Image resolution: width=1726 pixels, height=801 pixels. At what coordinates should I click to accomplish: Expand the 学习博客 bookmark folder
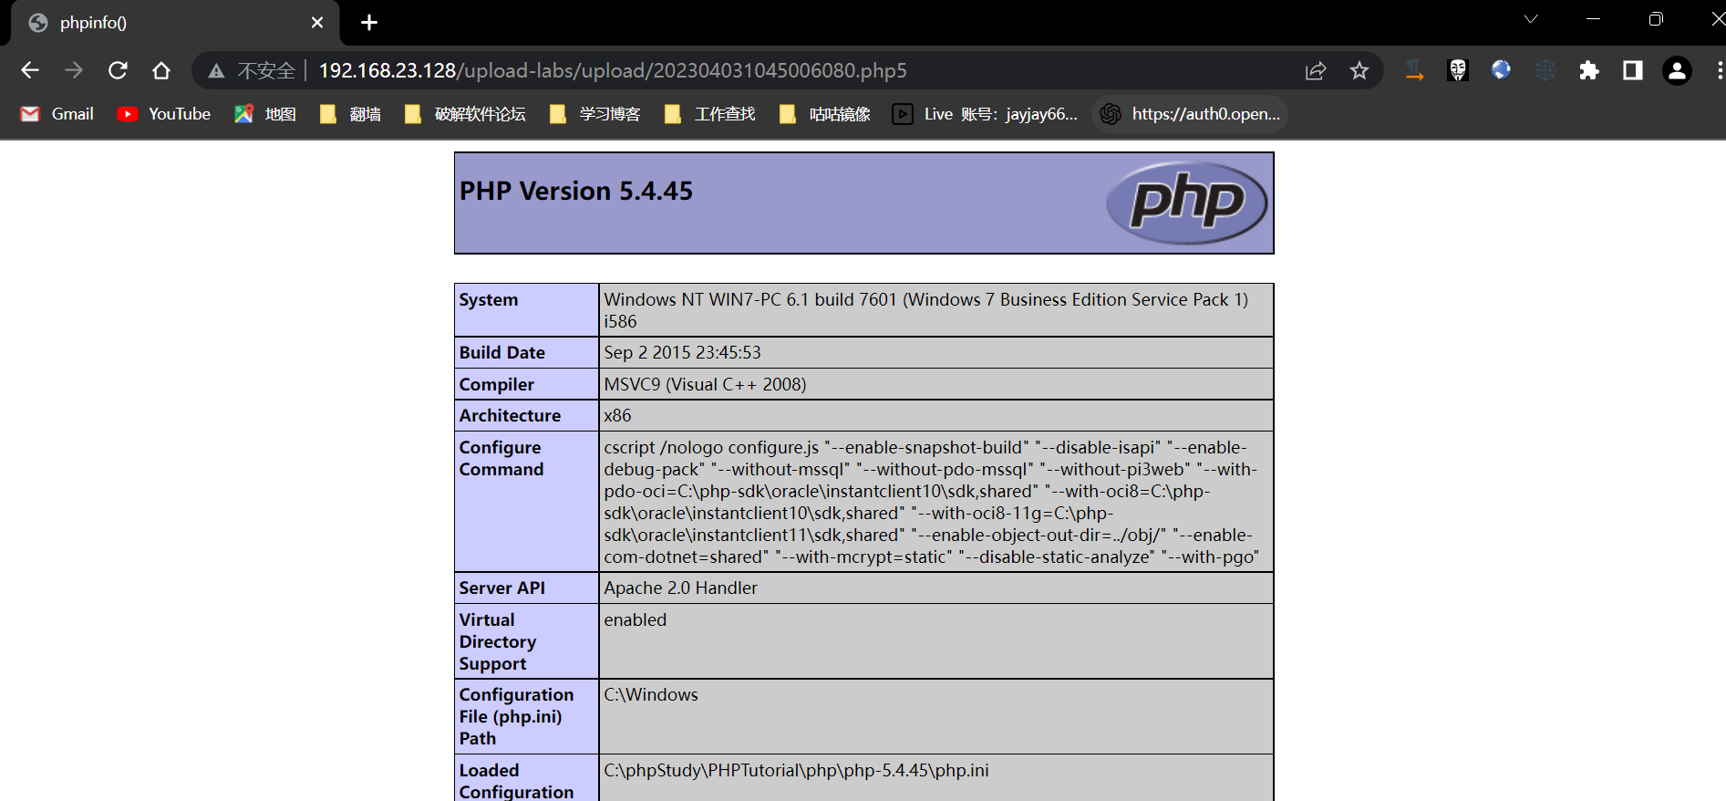(x=595, y=114)
